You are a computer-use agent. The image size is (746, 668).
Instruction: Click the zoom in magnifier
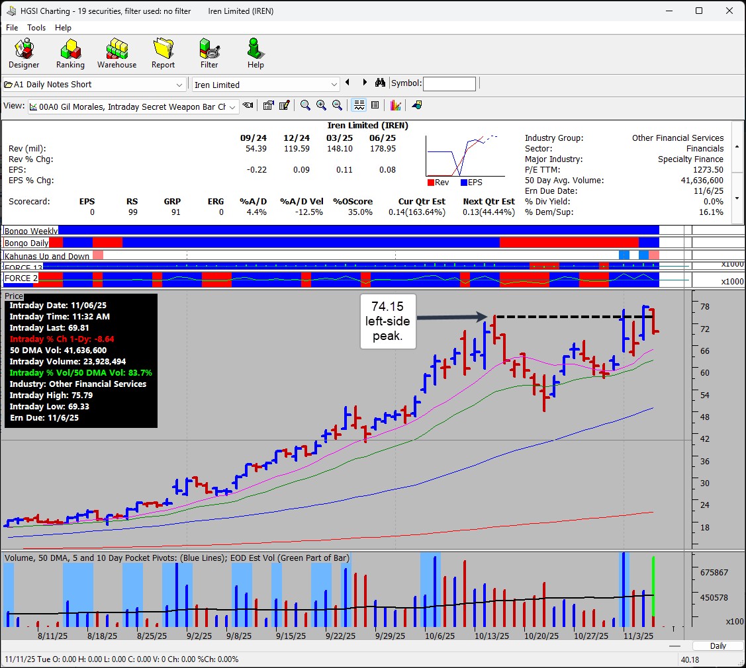tap(321, 106)
